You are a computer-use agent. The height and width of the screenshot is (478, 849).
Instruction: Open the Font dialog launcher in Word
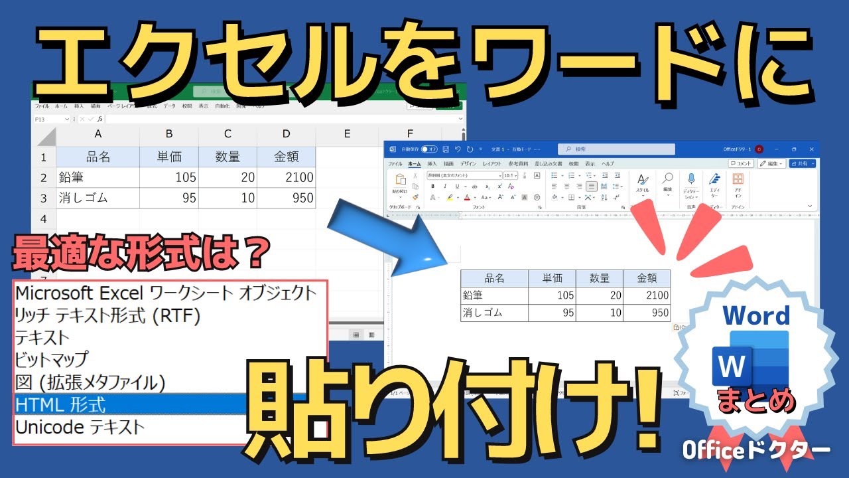coord(540,208)
